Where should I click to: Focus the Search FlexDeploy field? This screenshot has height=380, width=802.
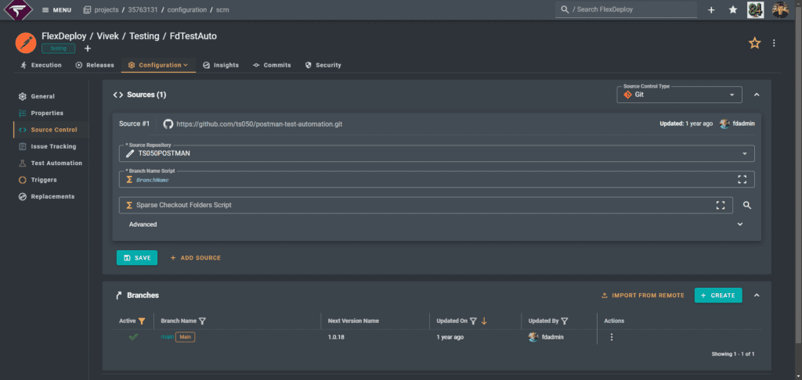point(626,9)
